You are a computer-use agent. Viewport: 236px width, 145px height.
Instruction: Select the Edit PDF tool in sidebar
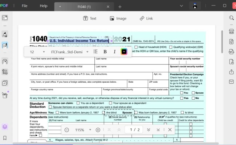5,45
